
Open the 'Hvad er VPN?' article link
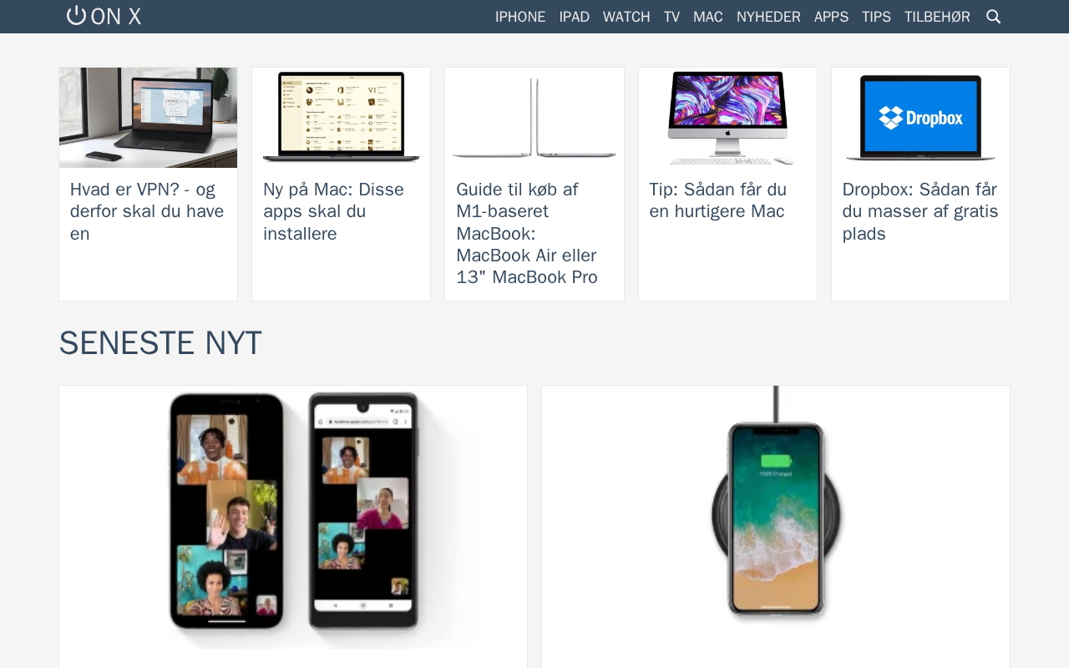click(x=148, y=211)
